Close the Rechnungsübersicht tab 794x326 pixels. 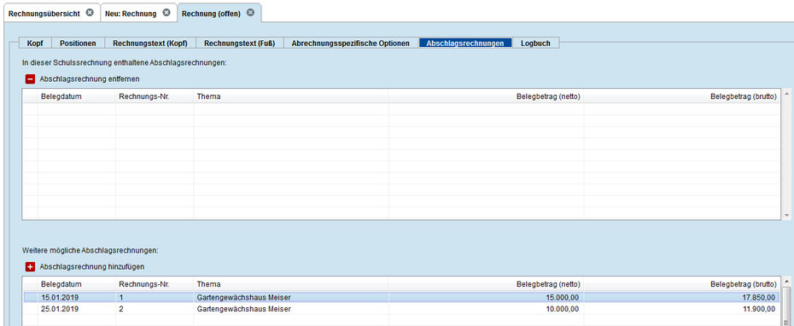pyautogui.click(x=90, y=13)
